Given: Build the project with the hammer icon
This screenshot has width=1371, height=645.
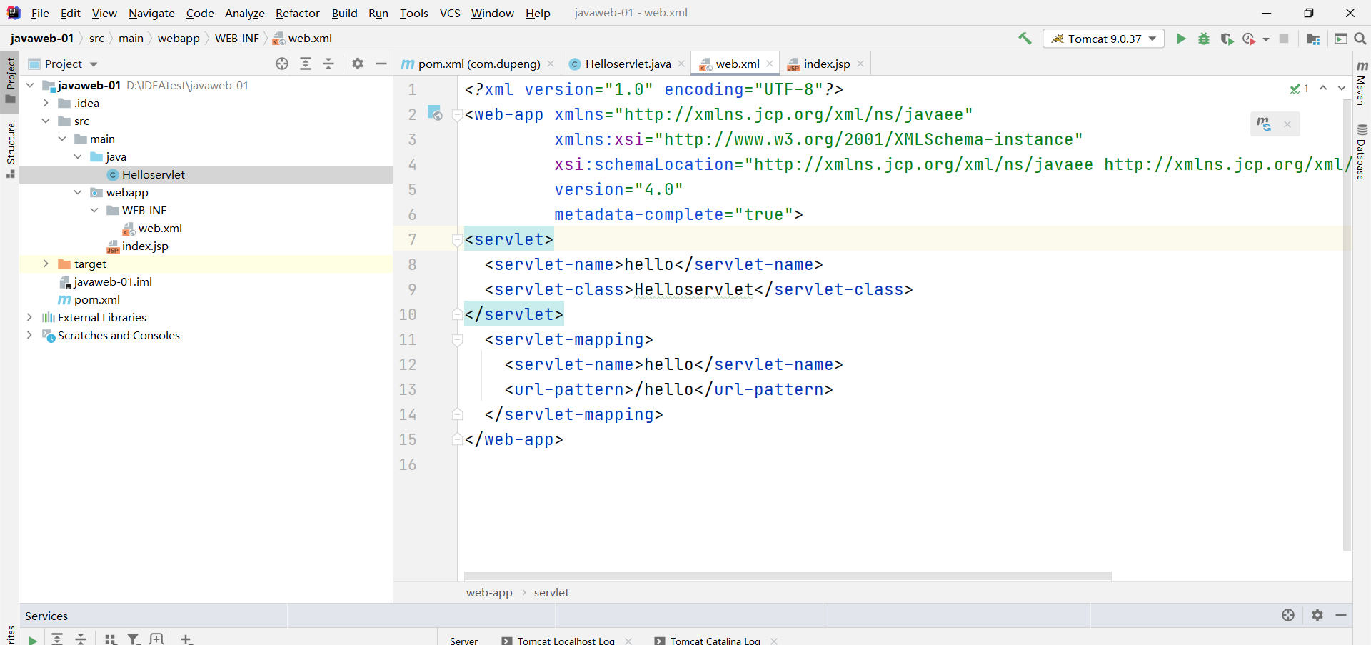Looking at the screenshot, I should tap(1025, 39).
